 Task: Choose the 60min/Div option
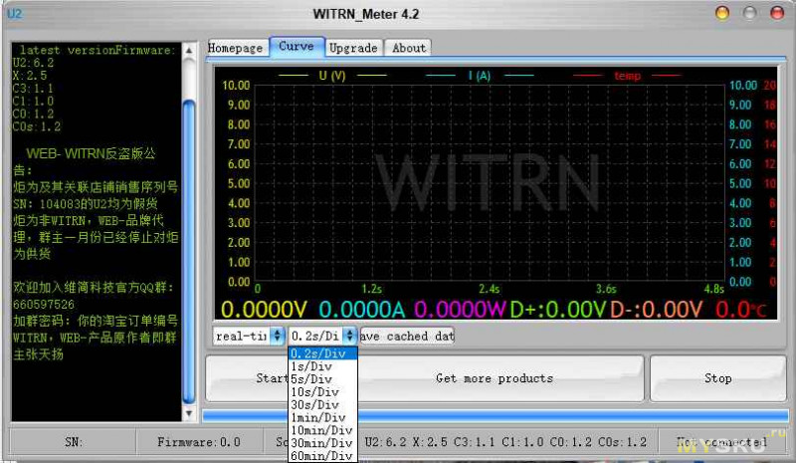point(322,456)
